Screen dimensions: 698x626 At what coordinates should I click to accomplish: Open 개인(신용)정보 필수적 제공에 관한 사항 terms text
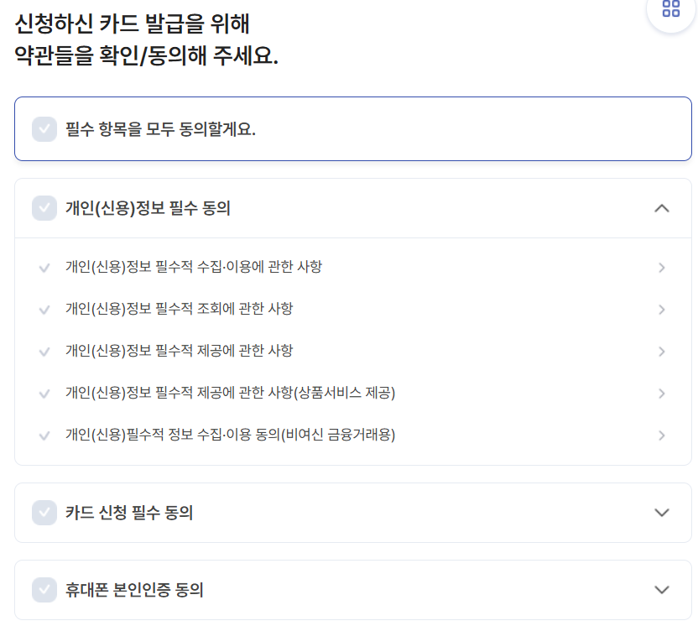[180, 351]
